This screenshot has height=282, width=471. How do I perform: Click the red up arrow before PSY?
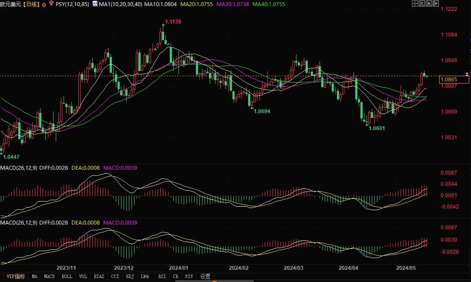tap(51, 4)
